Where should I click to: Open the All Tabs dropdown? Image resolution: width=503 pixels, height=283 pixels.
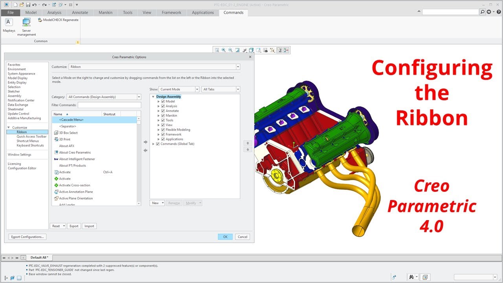click(221, 89)
